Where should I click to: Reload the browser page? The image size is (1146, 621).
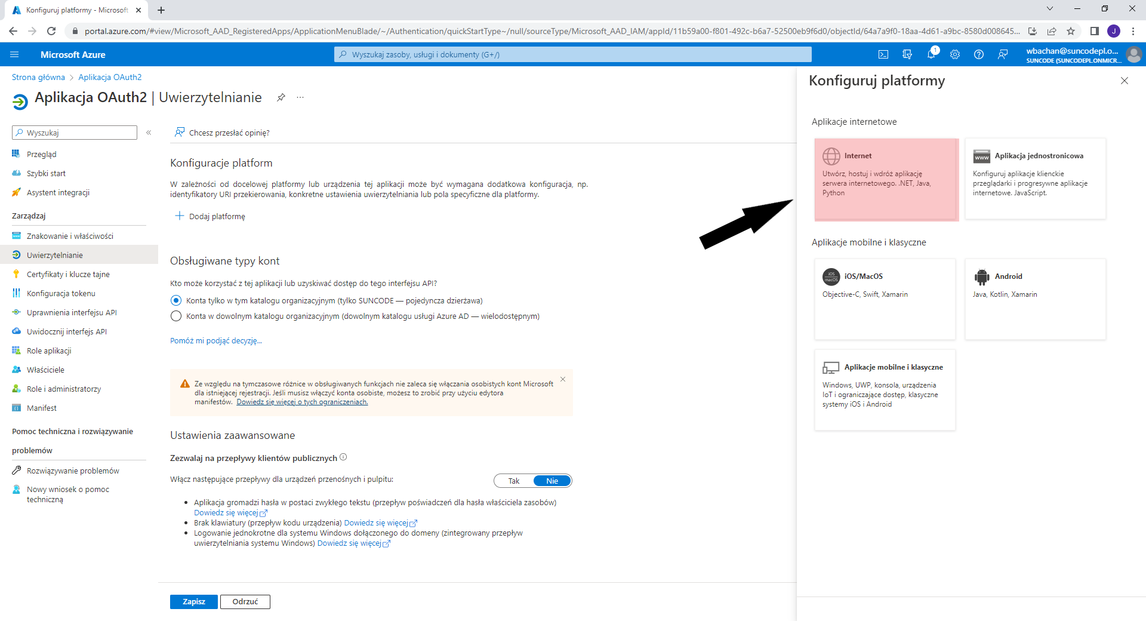(51, 31)
